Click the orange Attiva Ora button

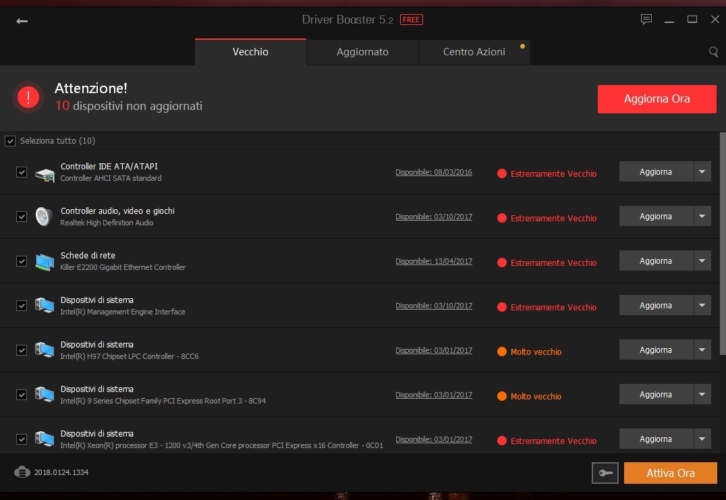[670, 473]
